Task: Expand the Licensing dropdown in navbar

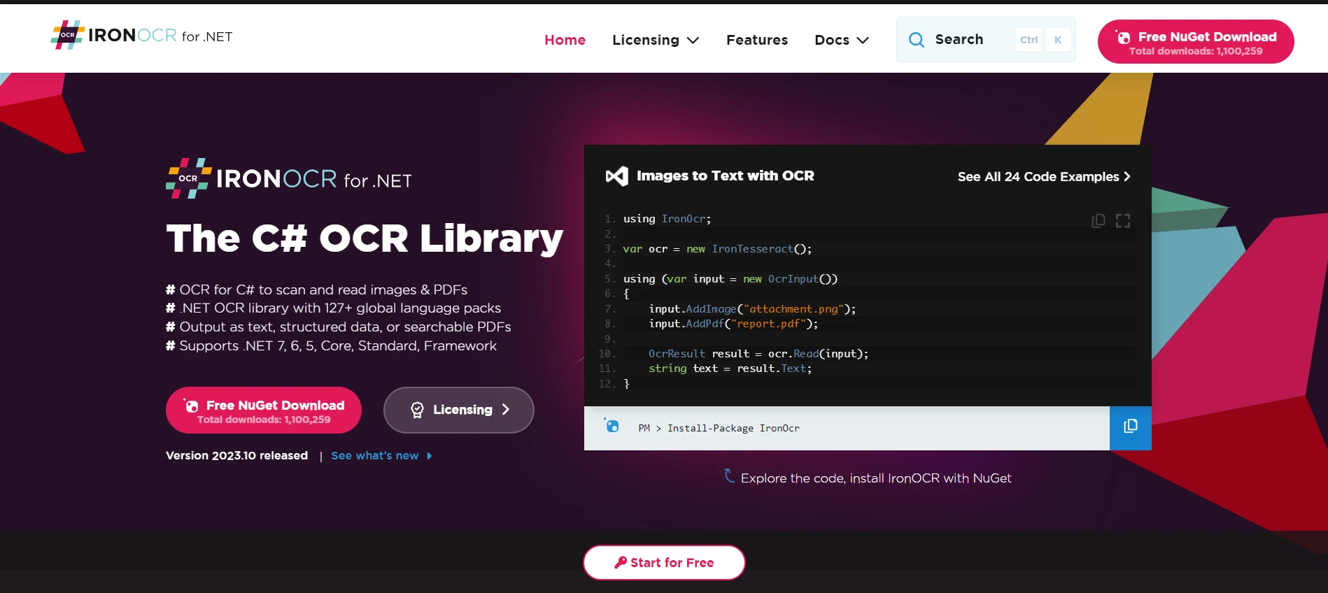Action: [x=656, y=40]
